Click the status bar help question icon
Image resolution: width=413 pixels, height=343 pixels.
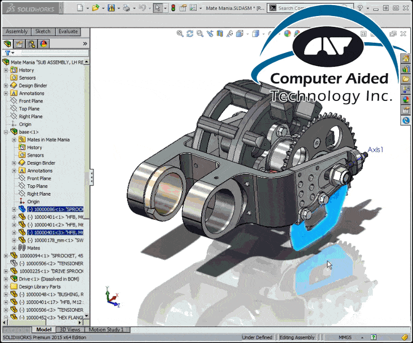pyautogui.click(x=373, y=337)
